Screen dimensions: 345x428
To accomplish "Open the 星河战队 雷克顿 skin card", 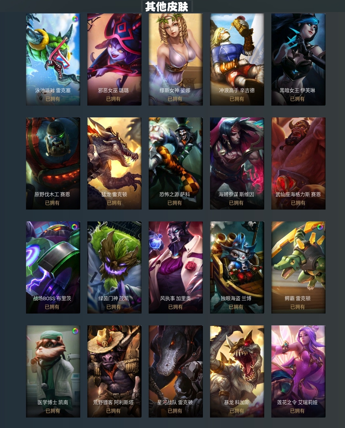I will [176, 372].
